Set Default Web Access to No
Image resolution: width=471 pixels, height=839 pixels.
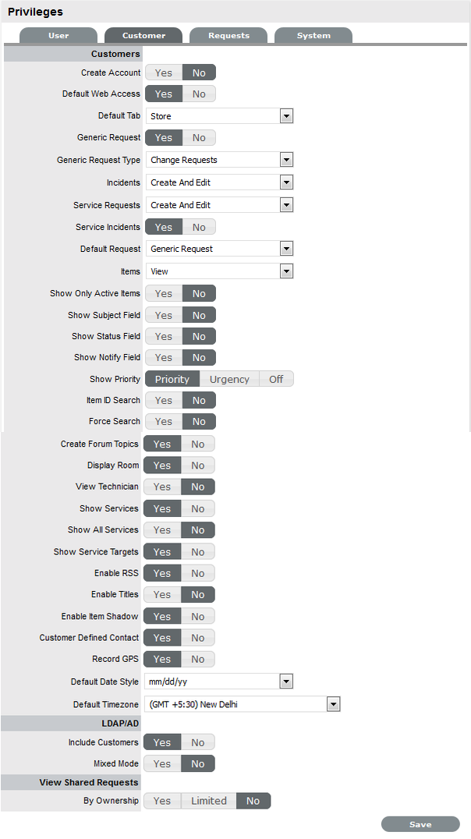coord(199,94)
